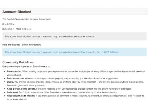
Task: Click the 'let us know about it' line
Action: click(17, 99)
